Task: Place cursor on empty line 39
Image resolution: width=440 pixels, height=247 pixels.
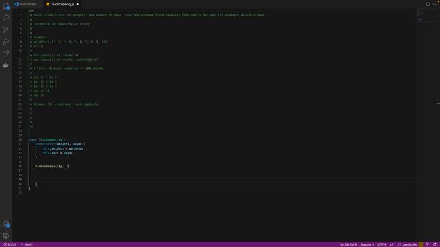Action: [221, 180]
